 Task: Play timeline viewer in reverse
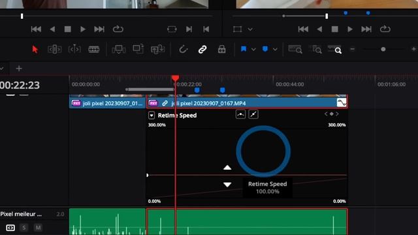pyautogui.click(x=319, y=29)
